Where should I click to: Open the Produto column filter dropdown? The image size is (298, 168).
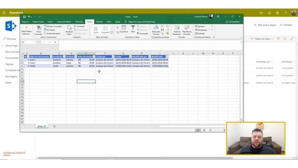(75, 56)
